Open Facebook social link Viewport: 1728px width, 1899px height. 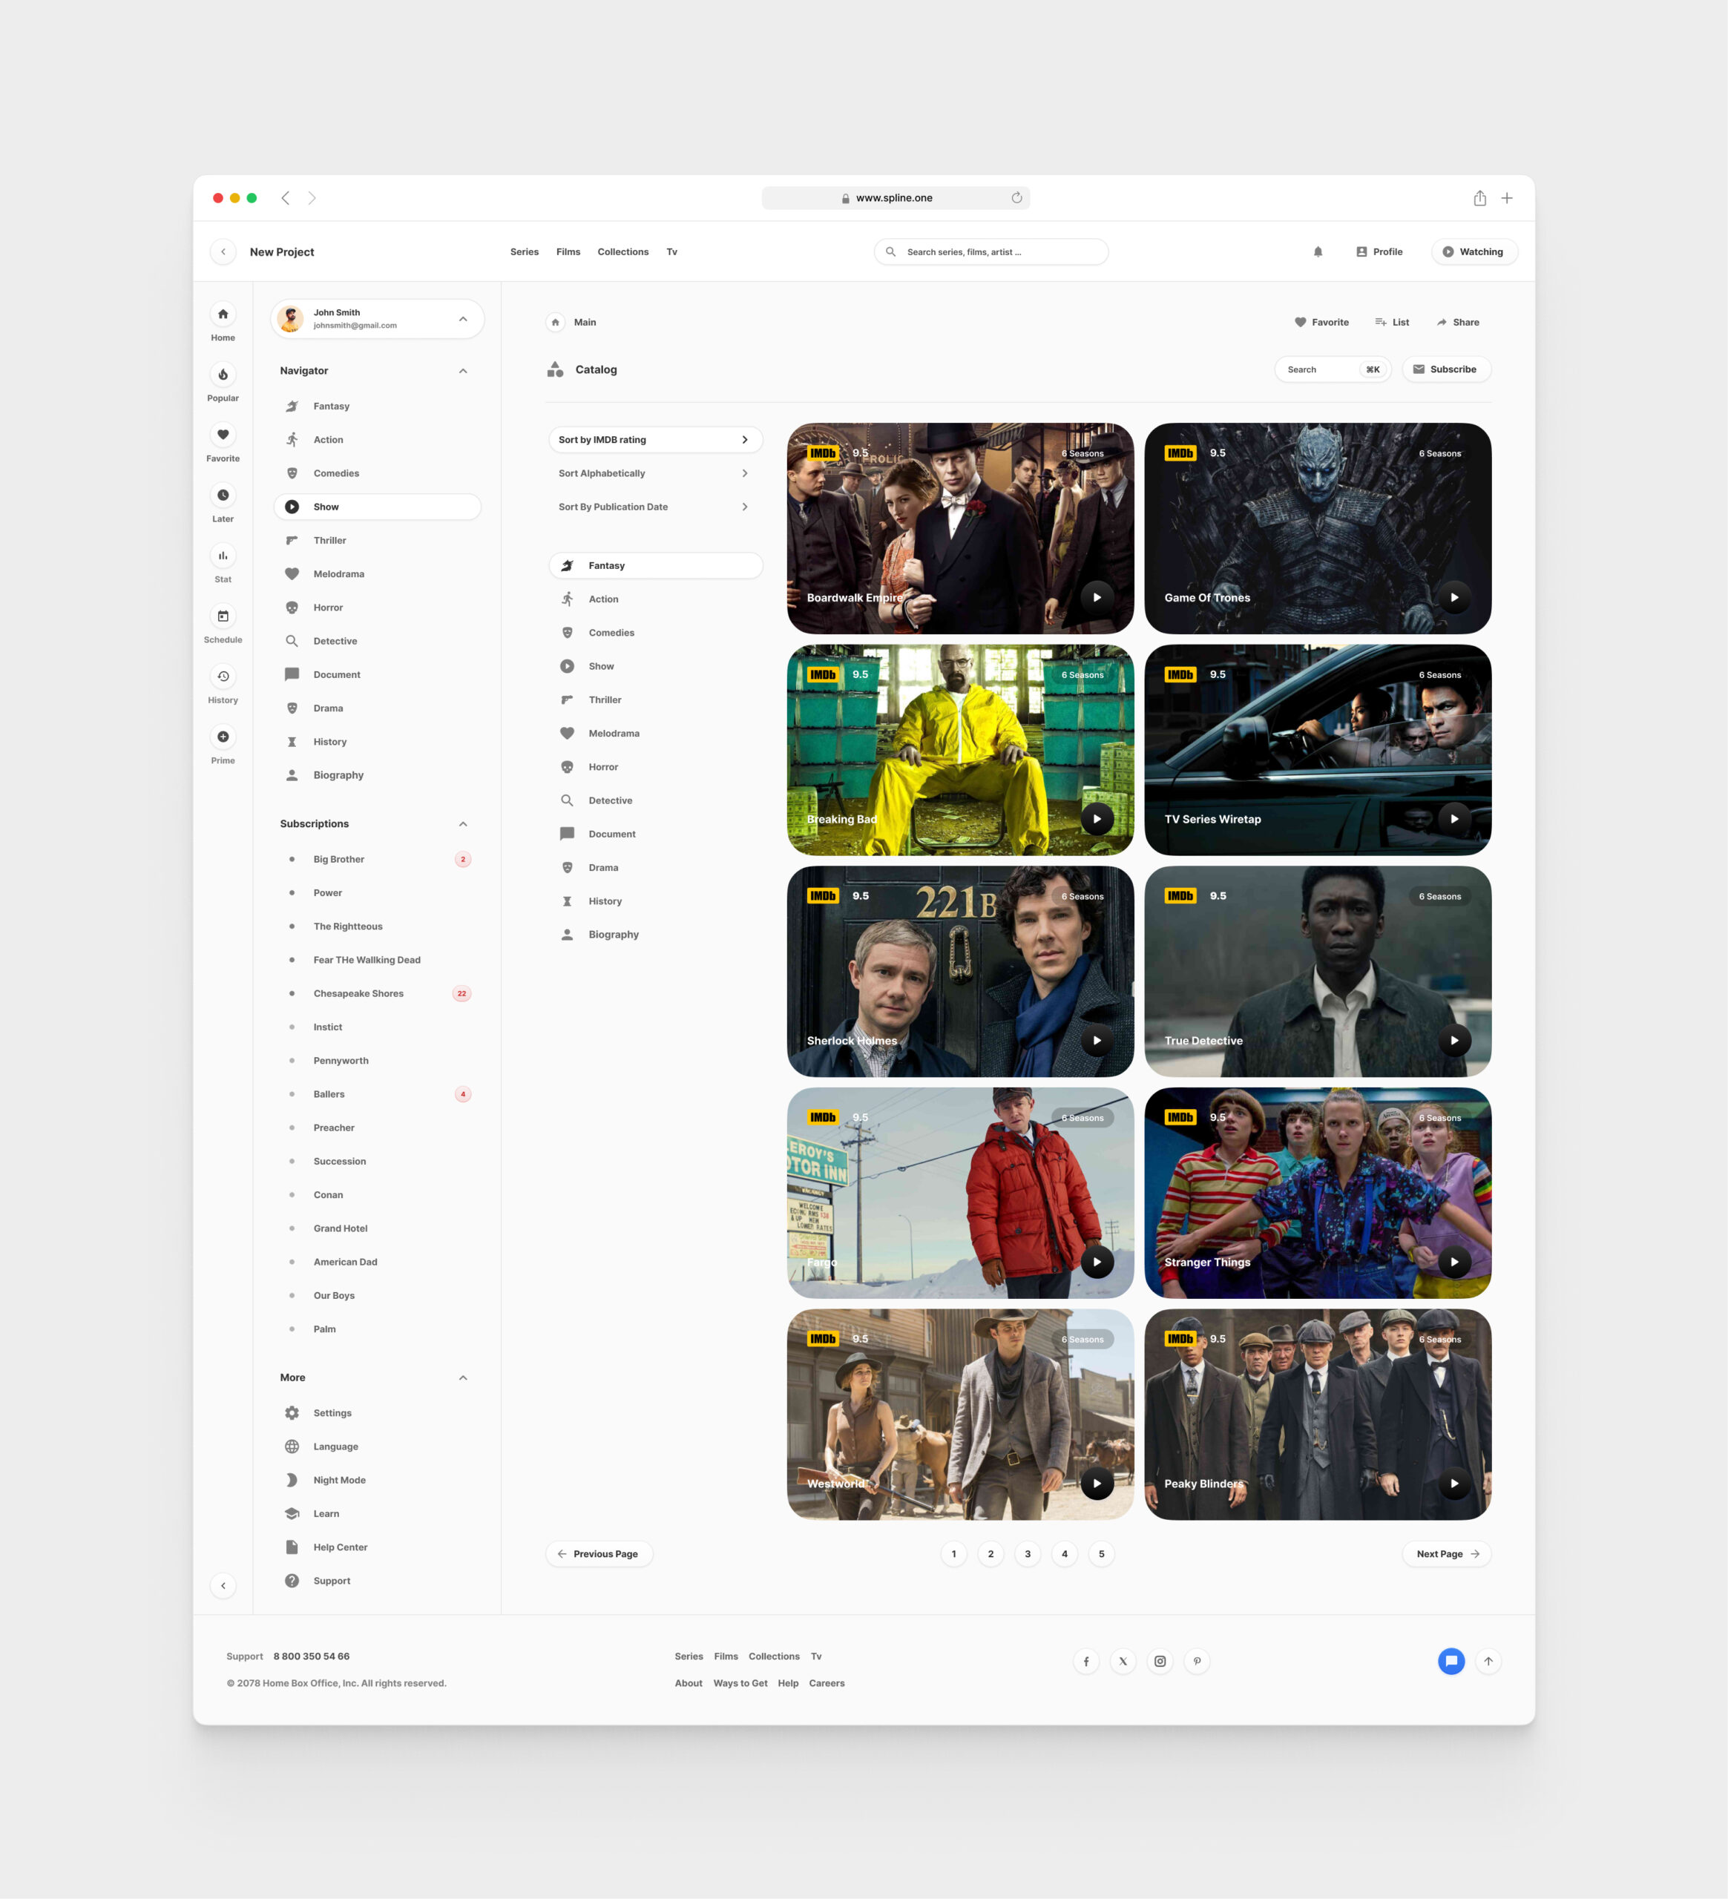pos(1085,1661)
